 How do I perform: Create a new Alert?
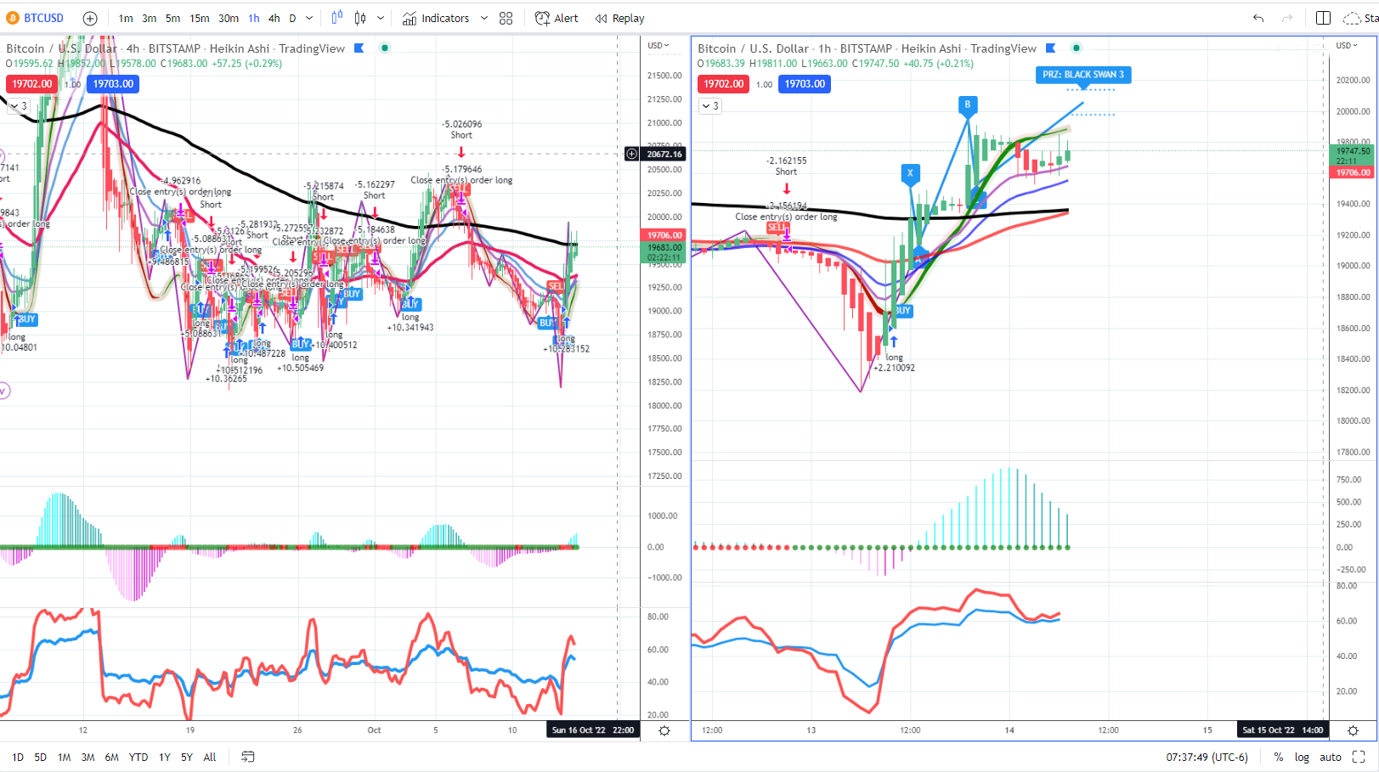[557, 18]
